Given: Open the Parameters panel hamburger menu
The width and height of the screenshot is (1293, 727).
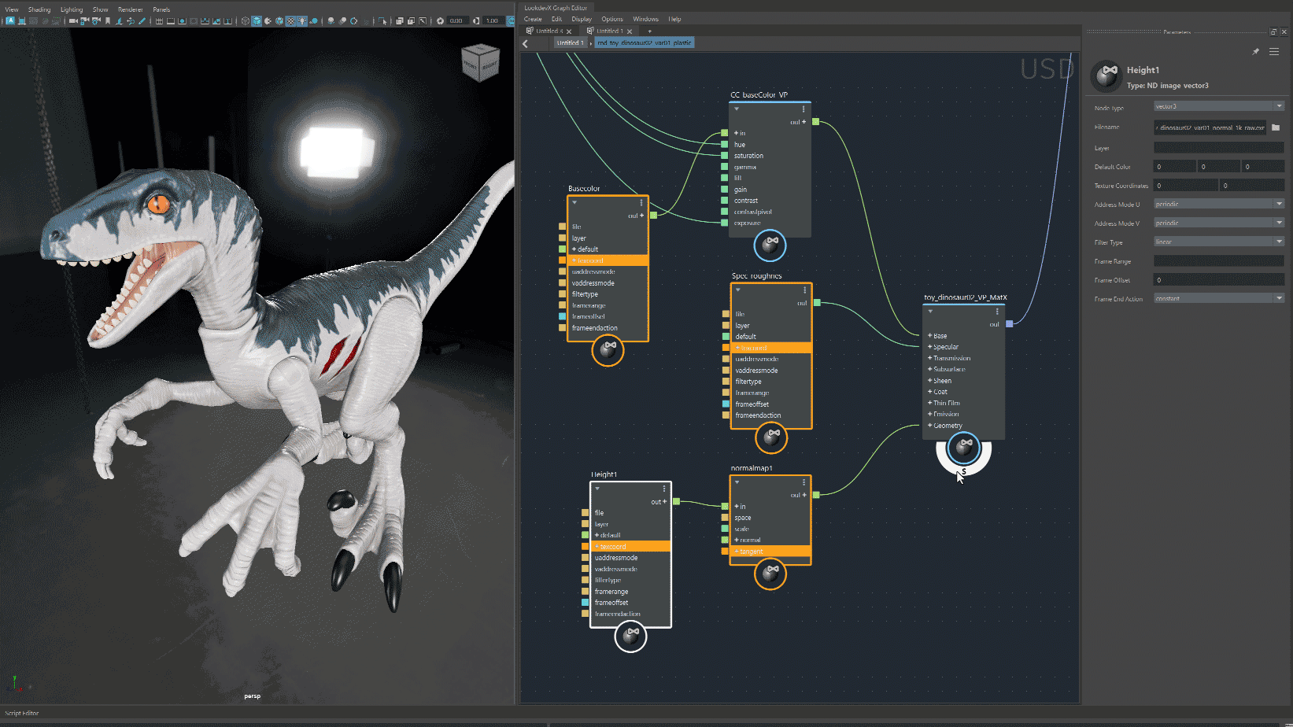Looking at the screenshot, I should coord(1273,50).
